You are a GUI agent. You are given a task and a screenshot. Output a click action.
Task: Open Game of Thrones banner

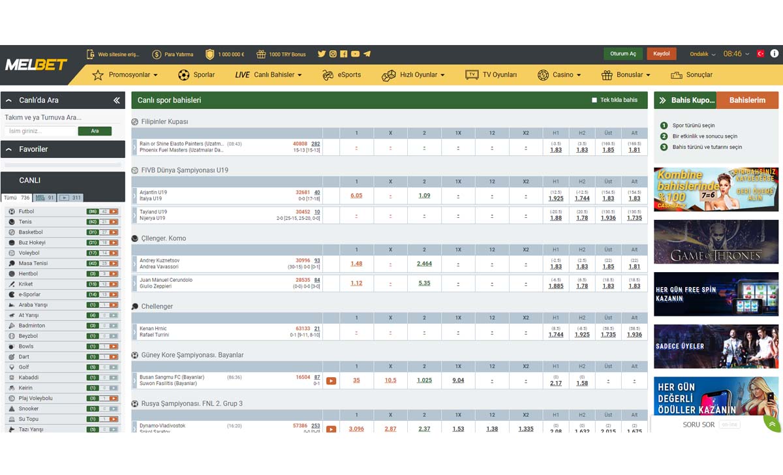[716, 242]
